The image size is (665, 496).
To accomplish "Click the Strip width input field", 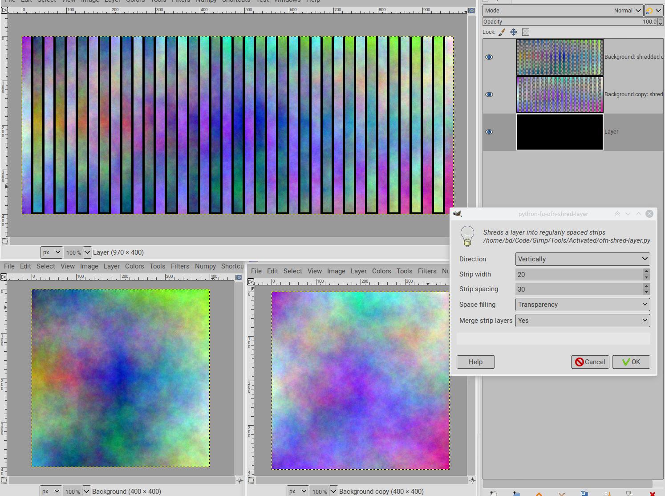I will [579, 274].
